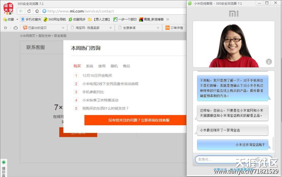Click the 联系客服 page heading
Screen dimensions: 282x177
coord(36,47)
